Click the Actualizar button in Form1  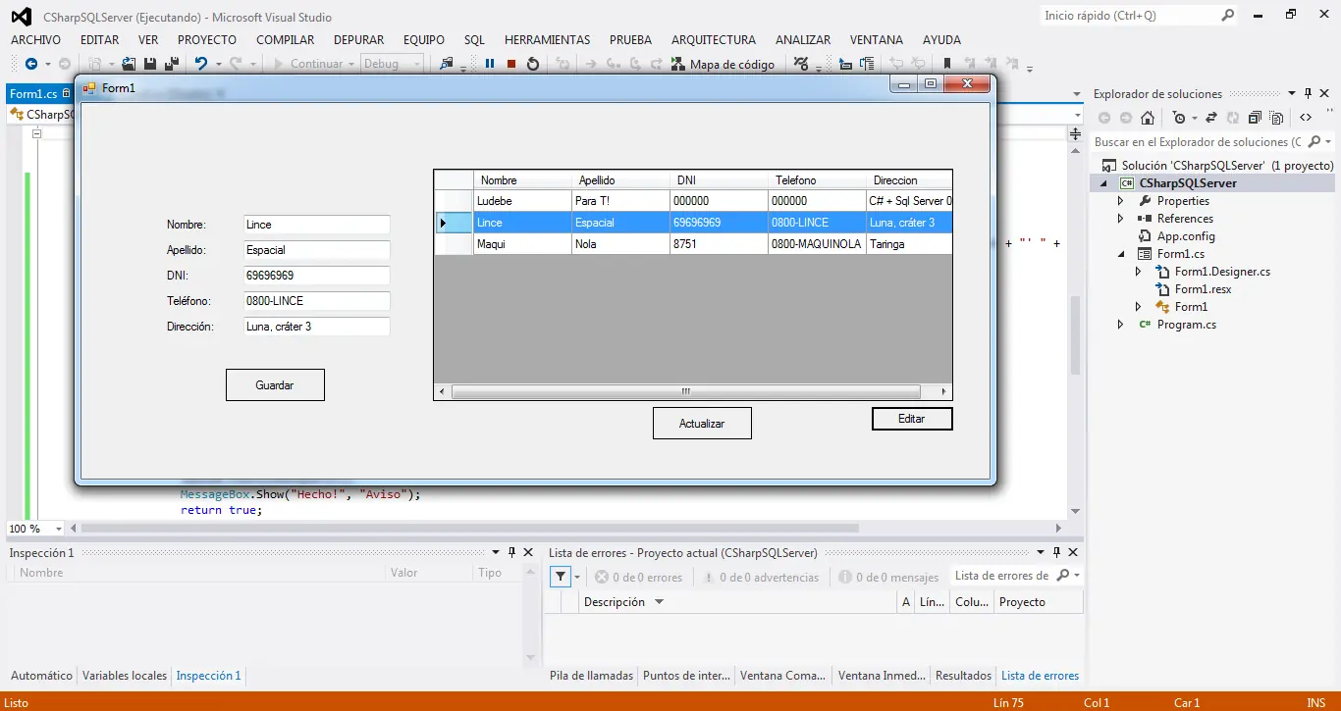[x=702, y=424]
